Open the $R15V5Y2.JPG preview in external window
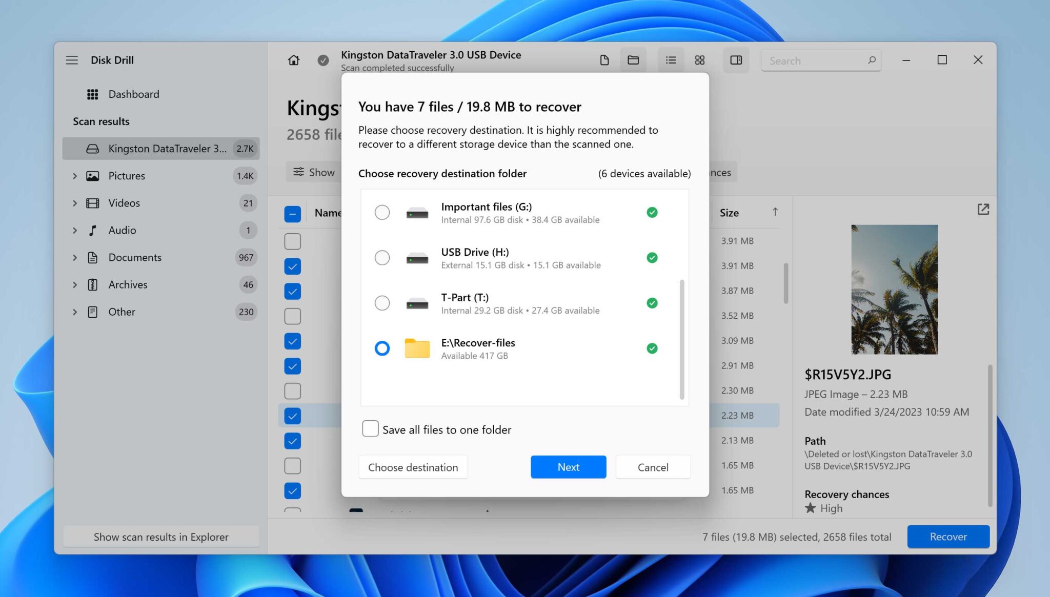 click(x=983, y=209)
